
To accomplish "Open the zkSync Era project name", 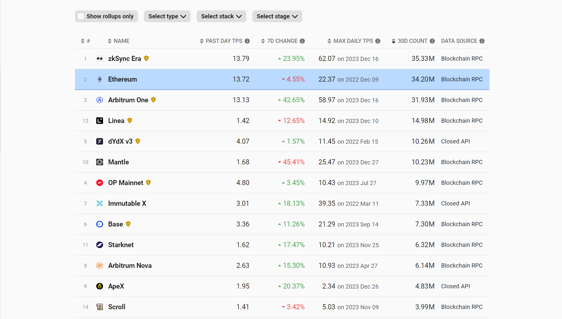I will point(125,59).
